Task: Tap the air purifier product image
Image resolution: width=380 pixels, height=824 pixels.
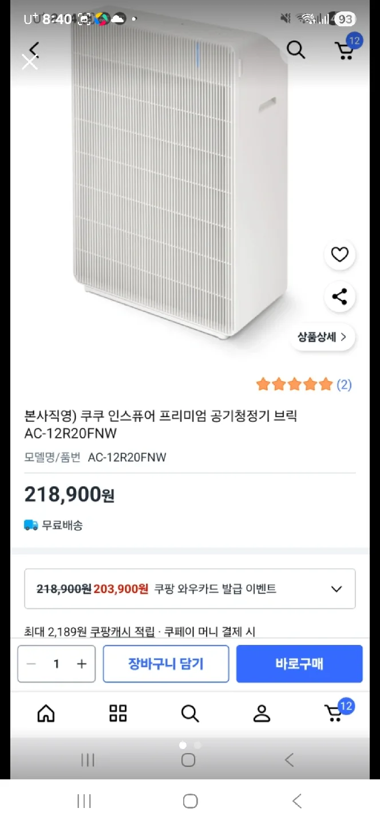Action: tap(177, 183)
